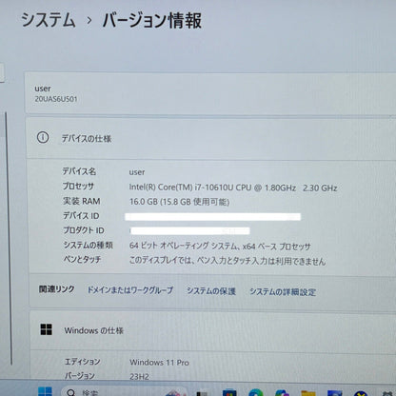396x396 pixels.
Task: Collapse the Windows の仕様 section header
Action: [x=212, y=330]
